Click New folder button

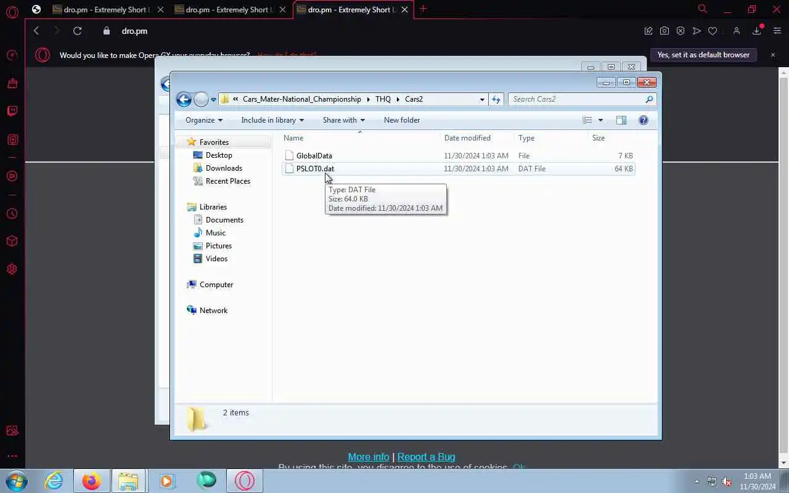tap(402, 120)
